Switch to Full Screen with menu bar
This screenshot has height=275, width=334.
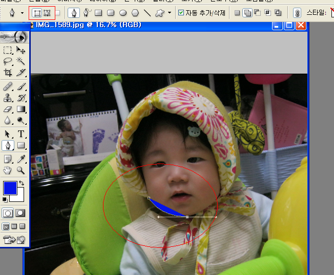tap(14, 226)
